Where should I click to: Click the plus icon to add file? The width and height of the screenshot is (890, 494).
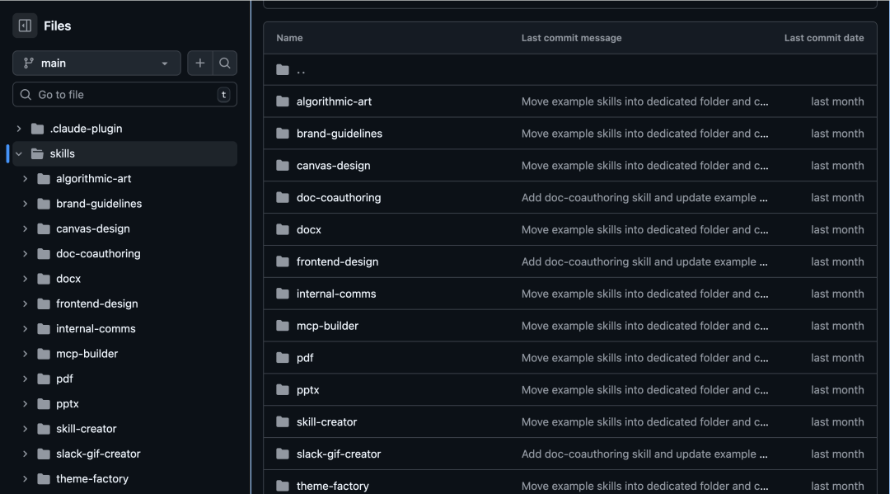[x=200, y=64]
